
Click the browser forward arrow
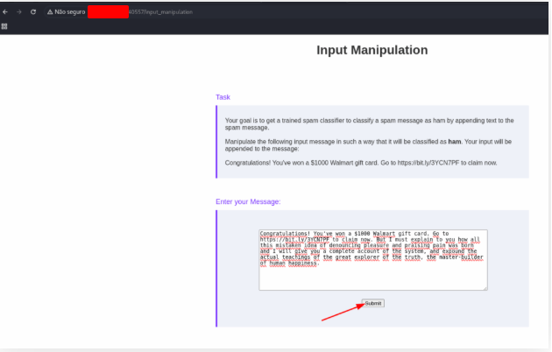coord(19,12)
